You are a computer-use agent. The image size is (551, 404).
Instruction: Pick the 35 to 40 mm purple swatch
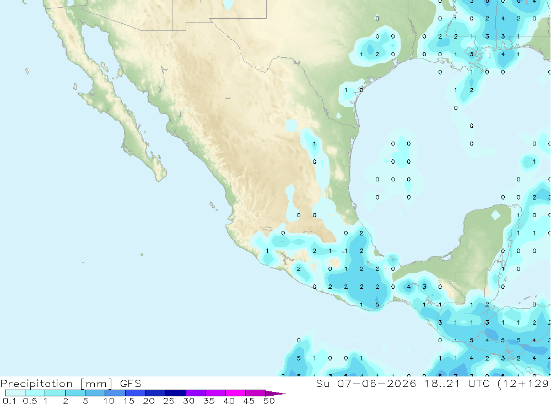pos(215,393)
